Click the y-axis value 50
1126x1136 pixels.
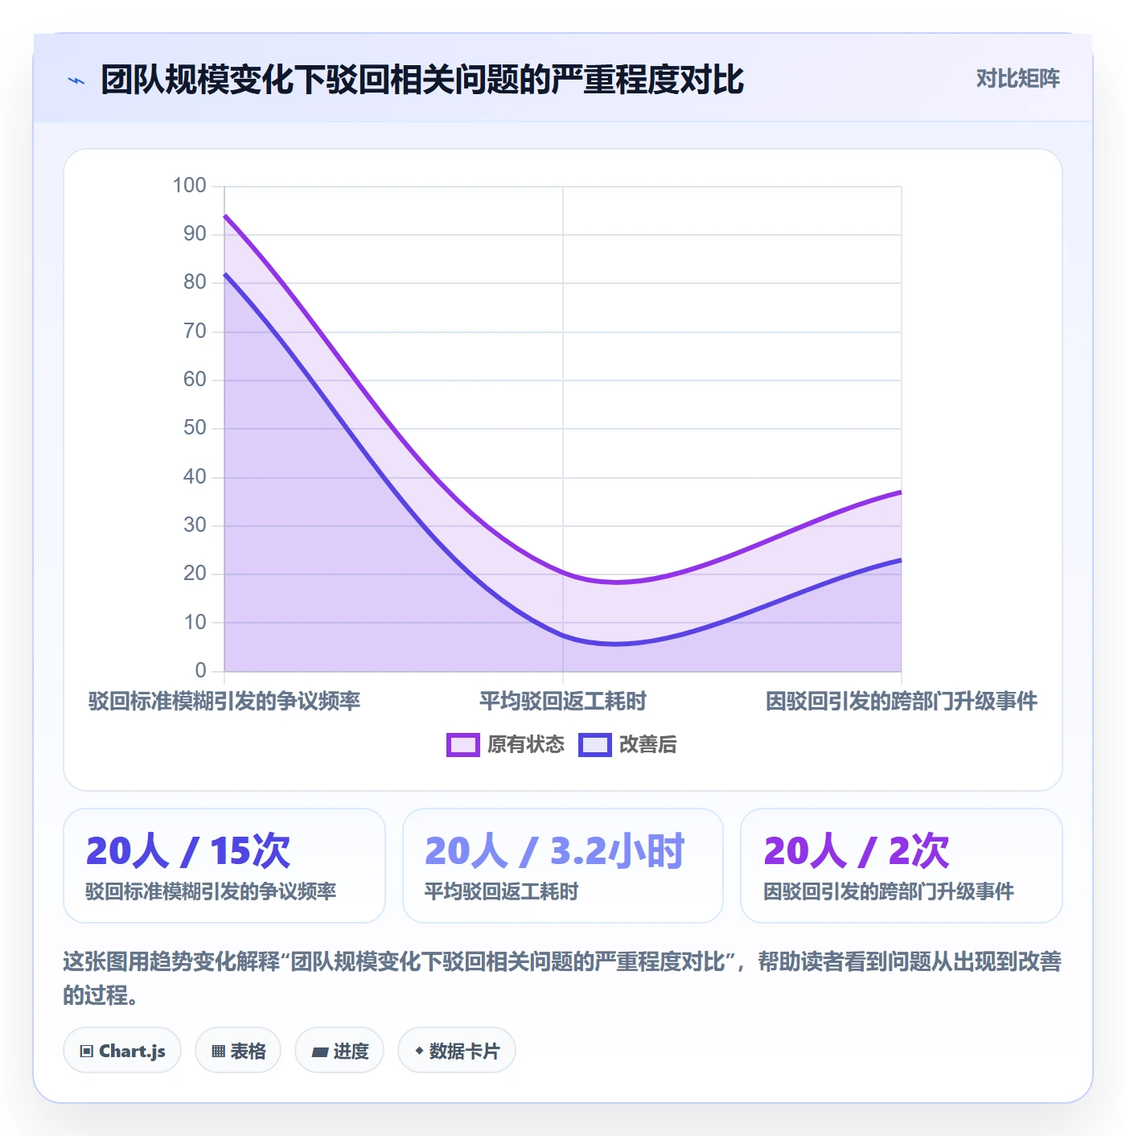click(x=195, y=428)
